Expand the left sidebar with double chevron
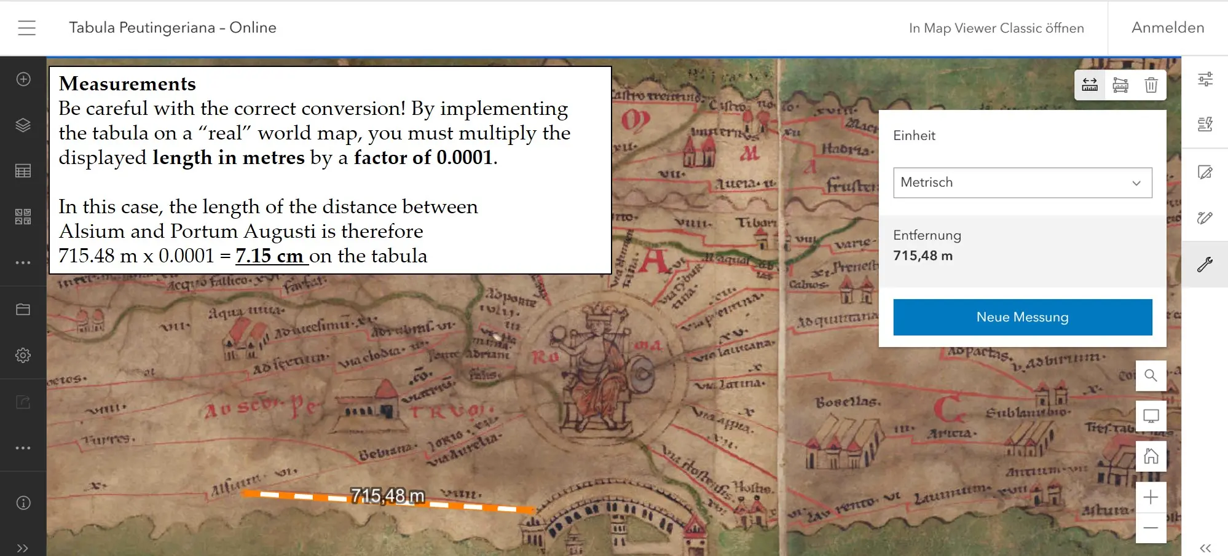Image resolution: width=1228 pixels, height=556 pixels. 23,548
